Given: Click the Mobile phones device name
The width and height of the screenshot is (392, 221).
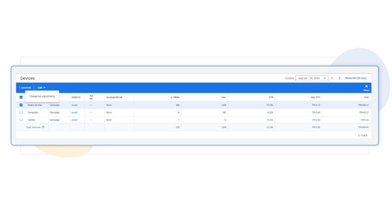Looking at the screenshot, I should point(35,105).
